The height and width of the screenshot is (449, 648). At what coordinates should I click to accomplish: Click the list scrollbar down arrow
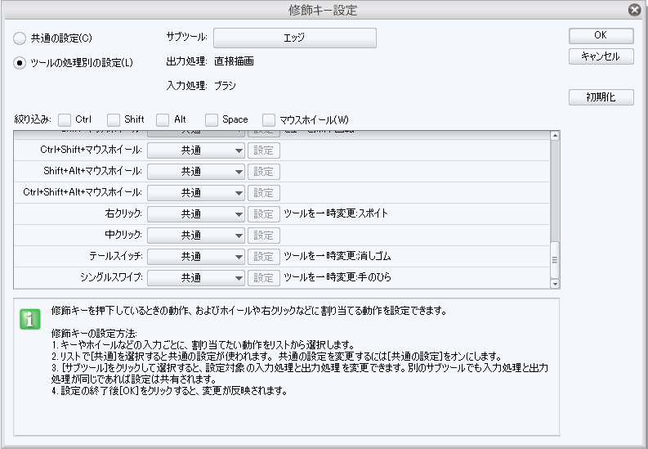pos(555,283)
